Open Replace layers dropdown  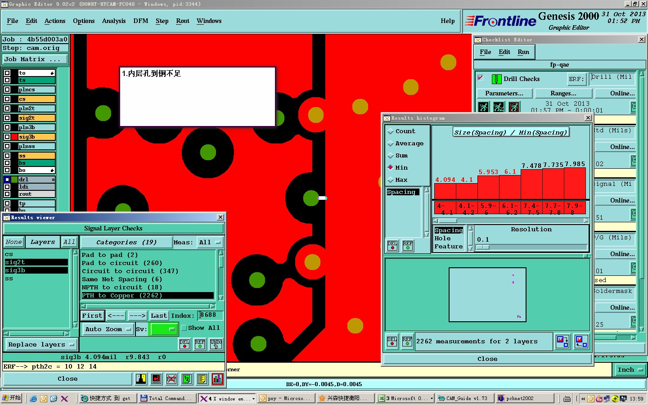click(x=41, y=345)
